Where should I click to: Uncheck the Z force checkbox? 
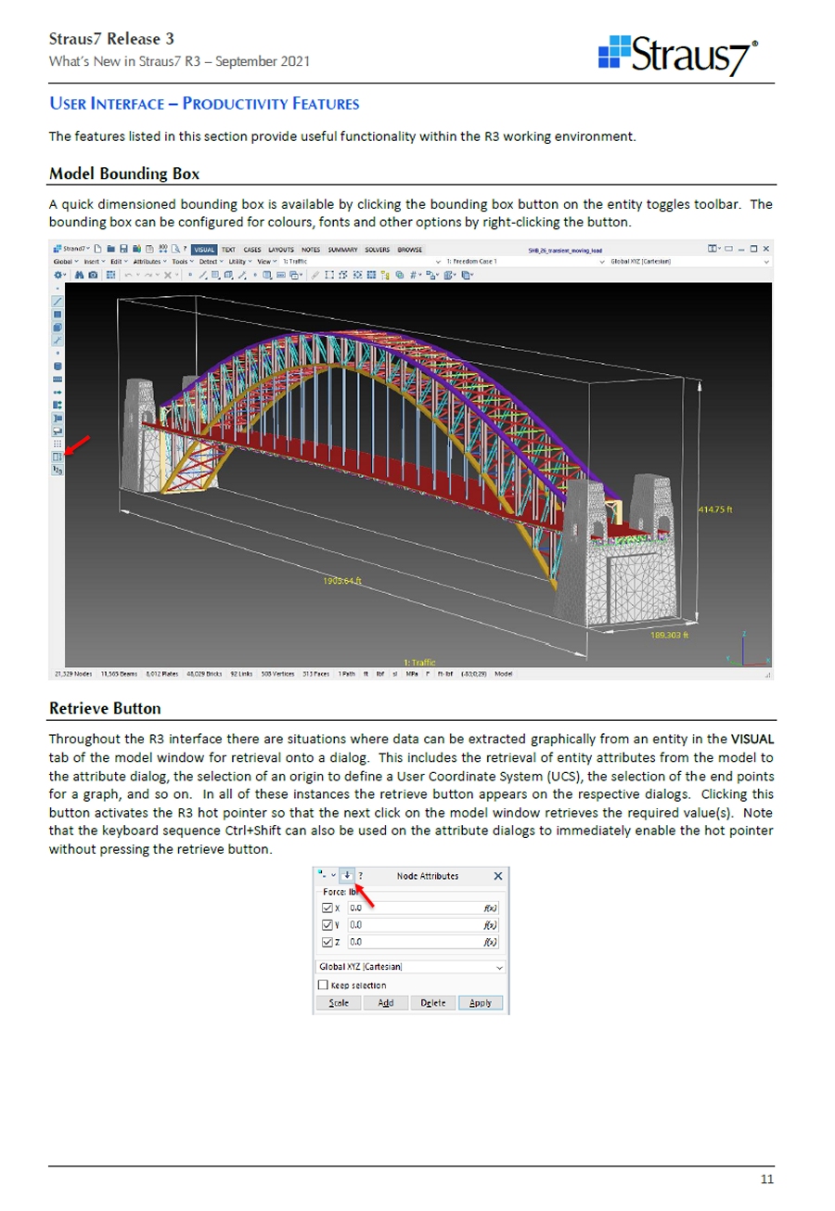(326, 942)
